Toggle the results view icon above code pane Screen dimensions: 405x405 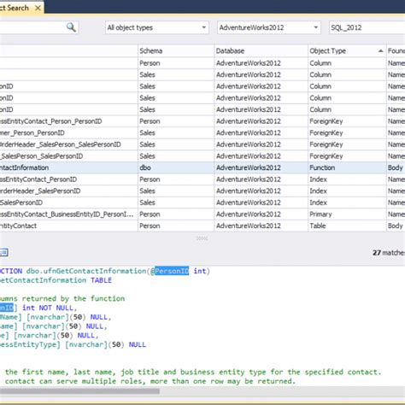click(x=4, y=252)
